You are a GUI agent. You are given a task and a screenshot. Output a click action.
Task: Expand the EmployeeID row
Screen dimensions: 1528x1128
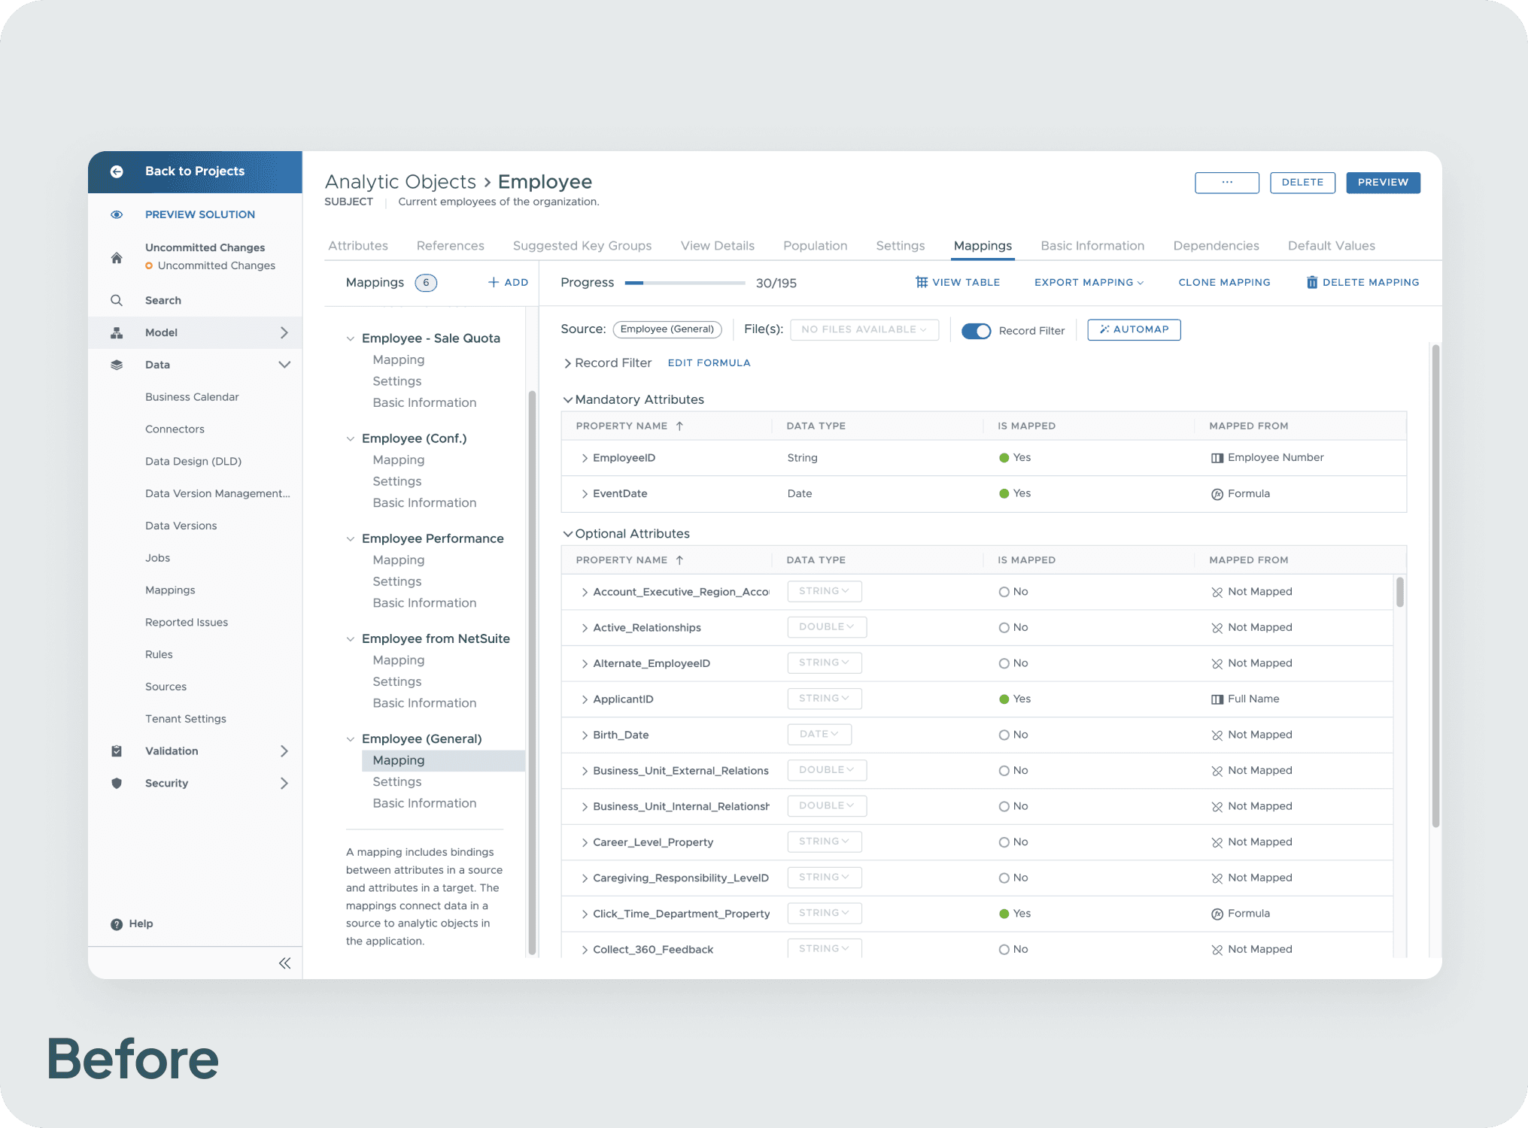[585, 458]
